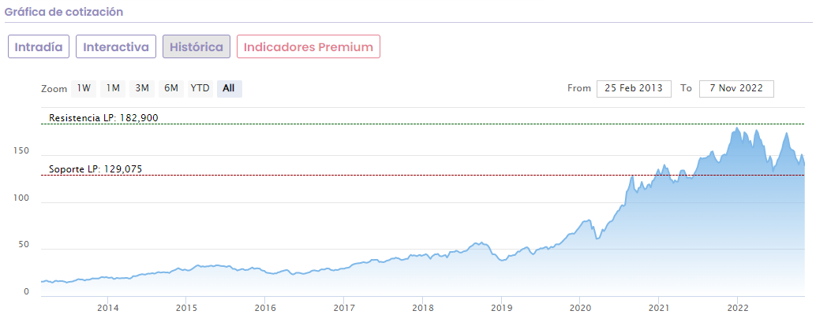816x322 pixels.
Task: Open the Indicadores Premium tab
Action: 309,46
